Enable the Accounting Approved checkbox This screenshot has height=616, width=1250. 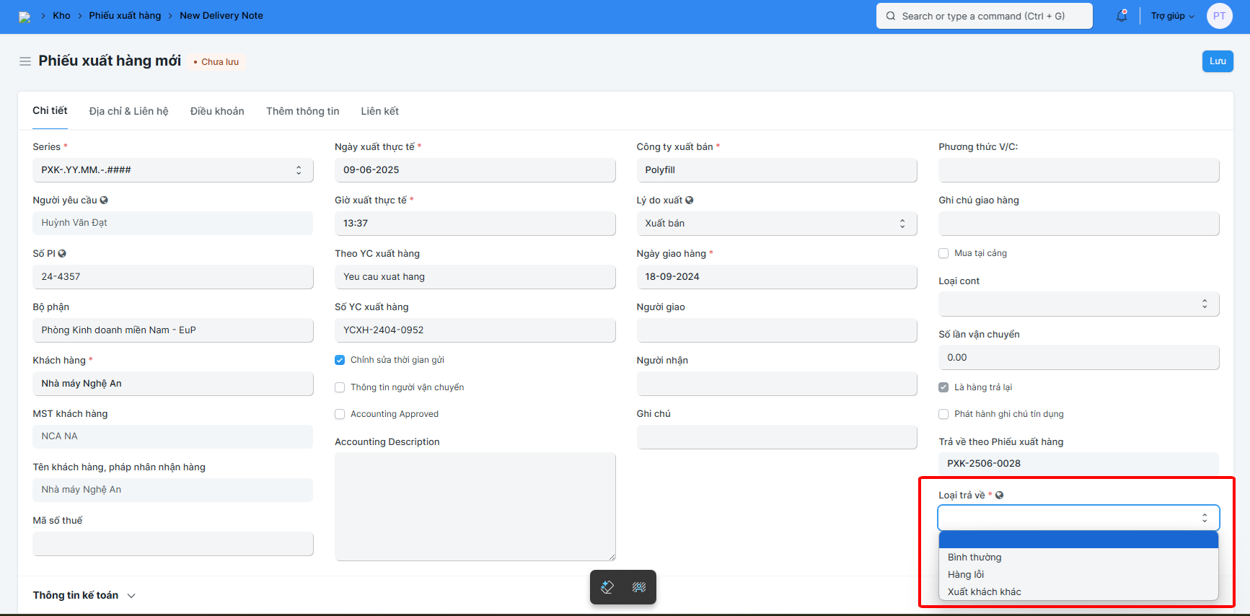[340, 414]
